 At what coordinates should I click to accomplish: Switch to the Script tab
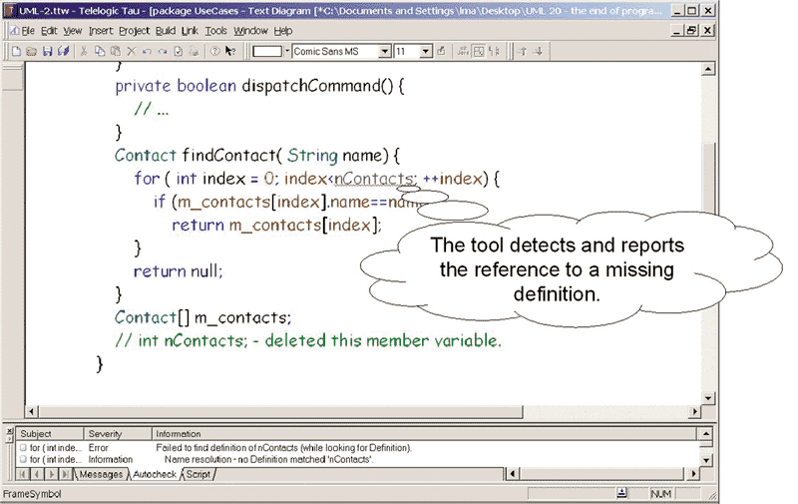point(199,475)
